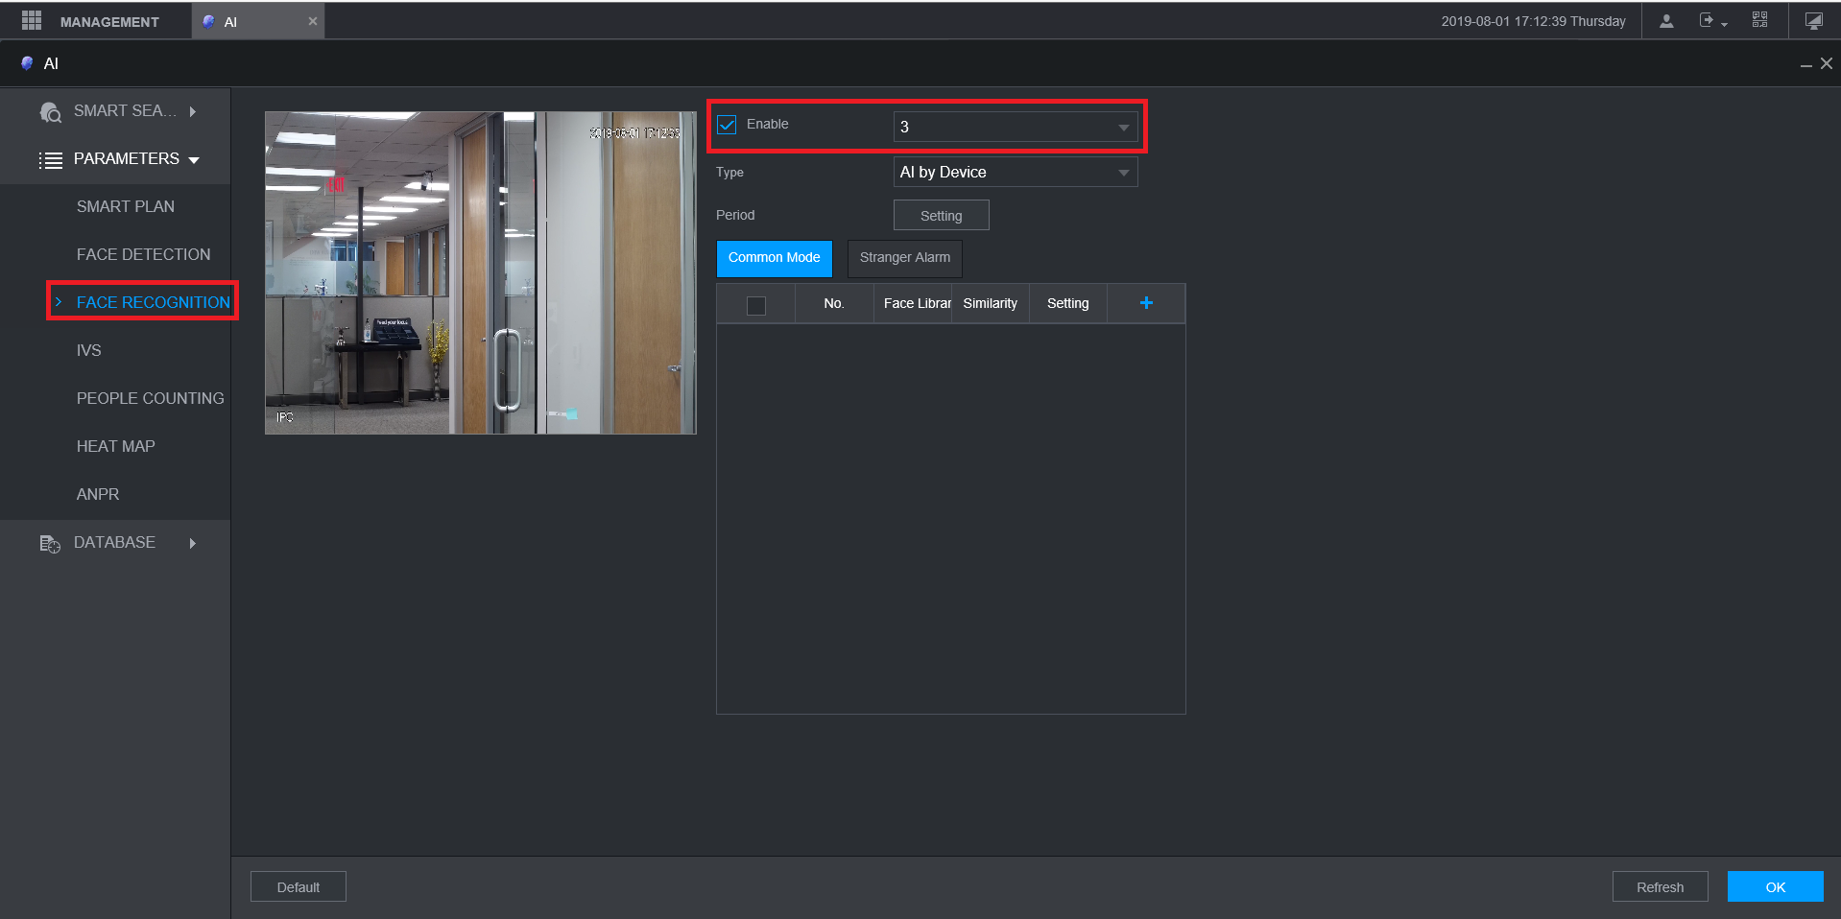Switch to the Stranger Alarm tab
This screenshot has height=919, width=1841.
click(905, 258)
